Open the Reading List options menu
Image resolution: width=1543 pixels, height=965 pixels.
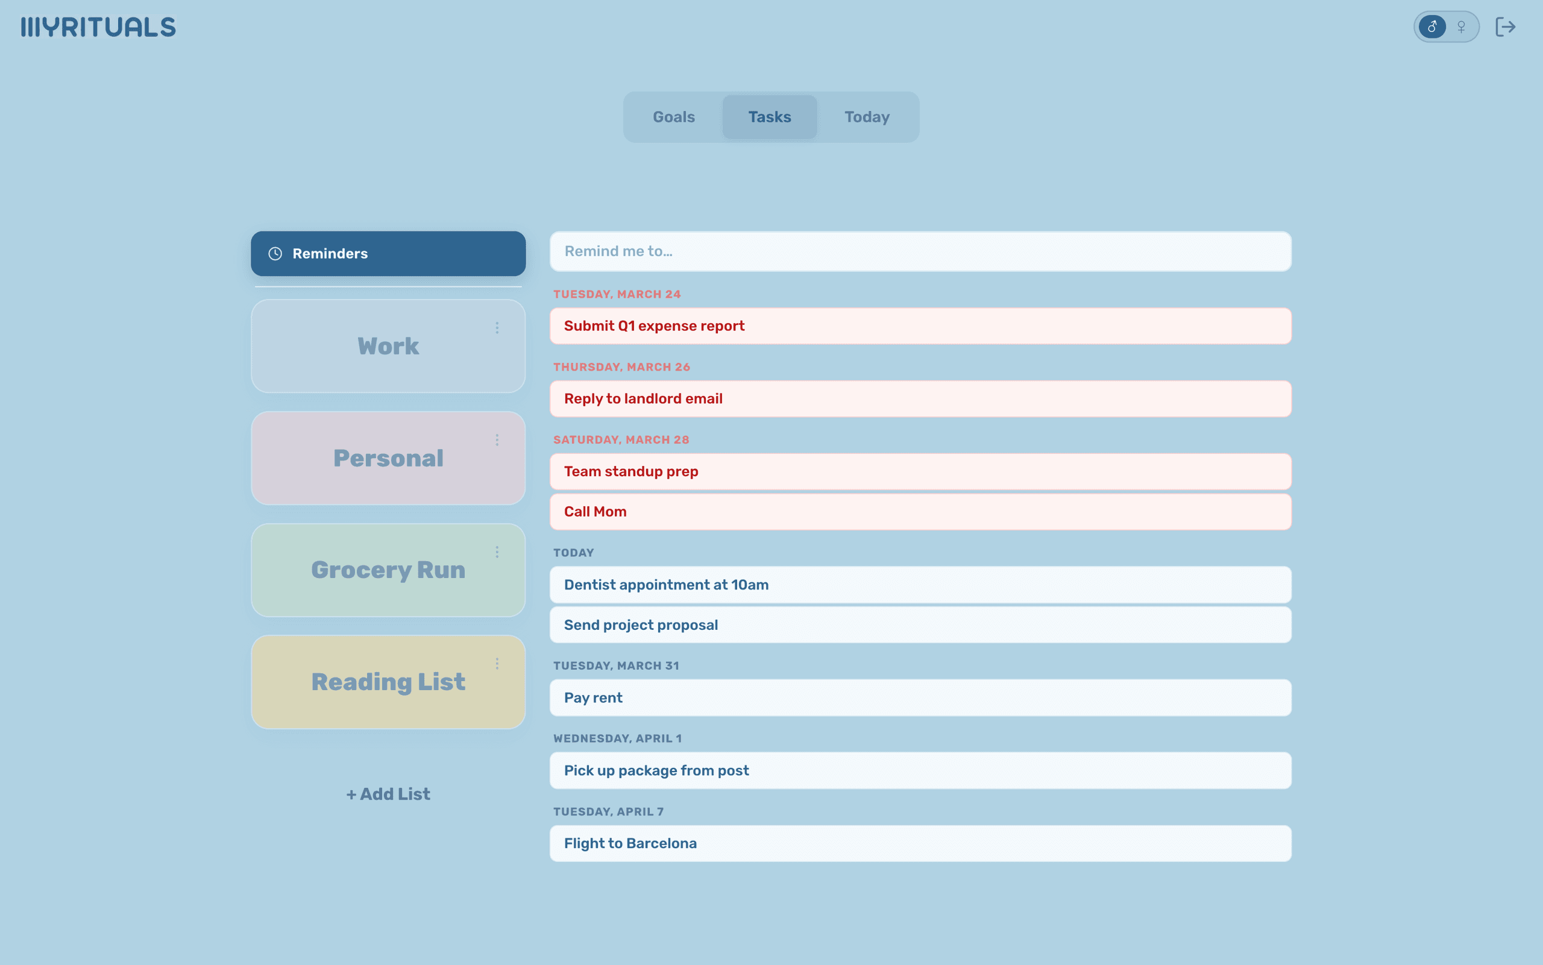498,663
